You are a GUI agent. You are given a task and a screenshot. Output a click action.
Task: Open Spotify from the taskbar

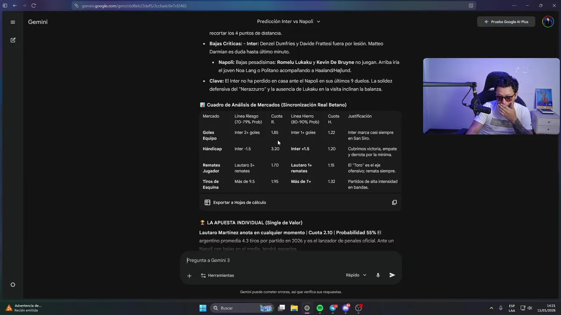[x=320, y=308]
